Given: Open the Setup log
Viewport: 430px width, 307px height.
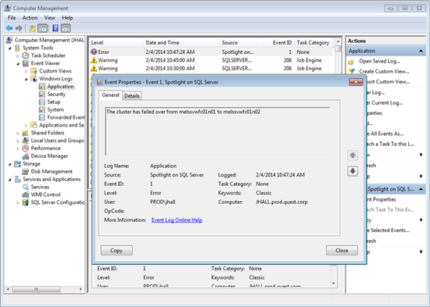Looking at the screenshot, I should pos(53,102).
